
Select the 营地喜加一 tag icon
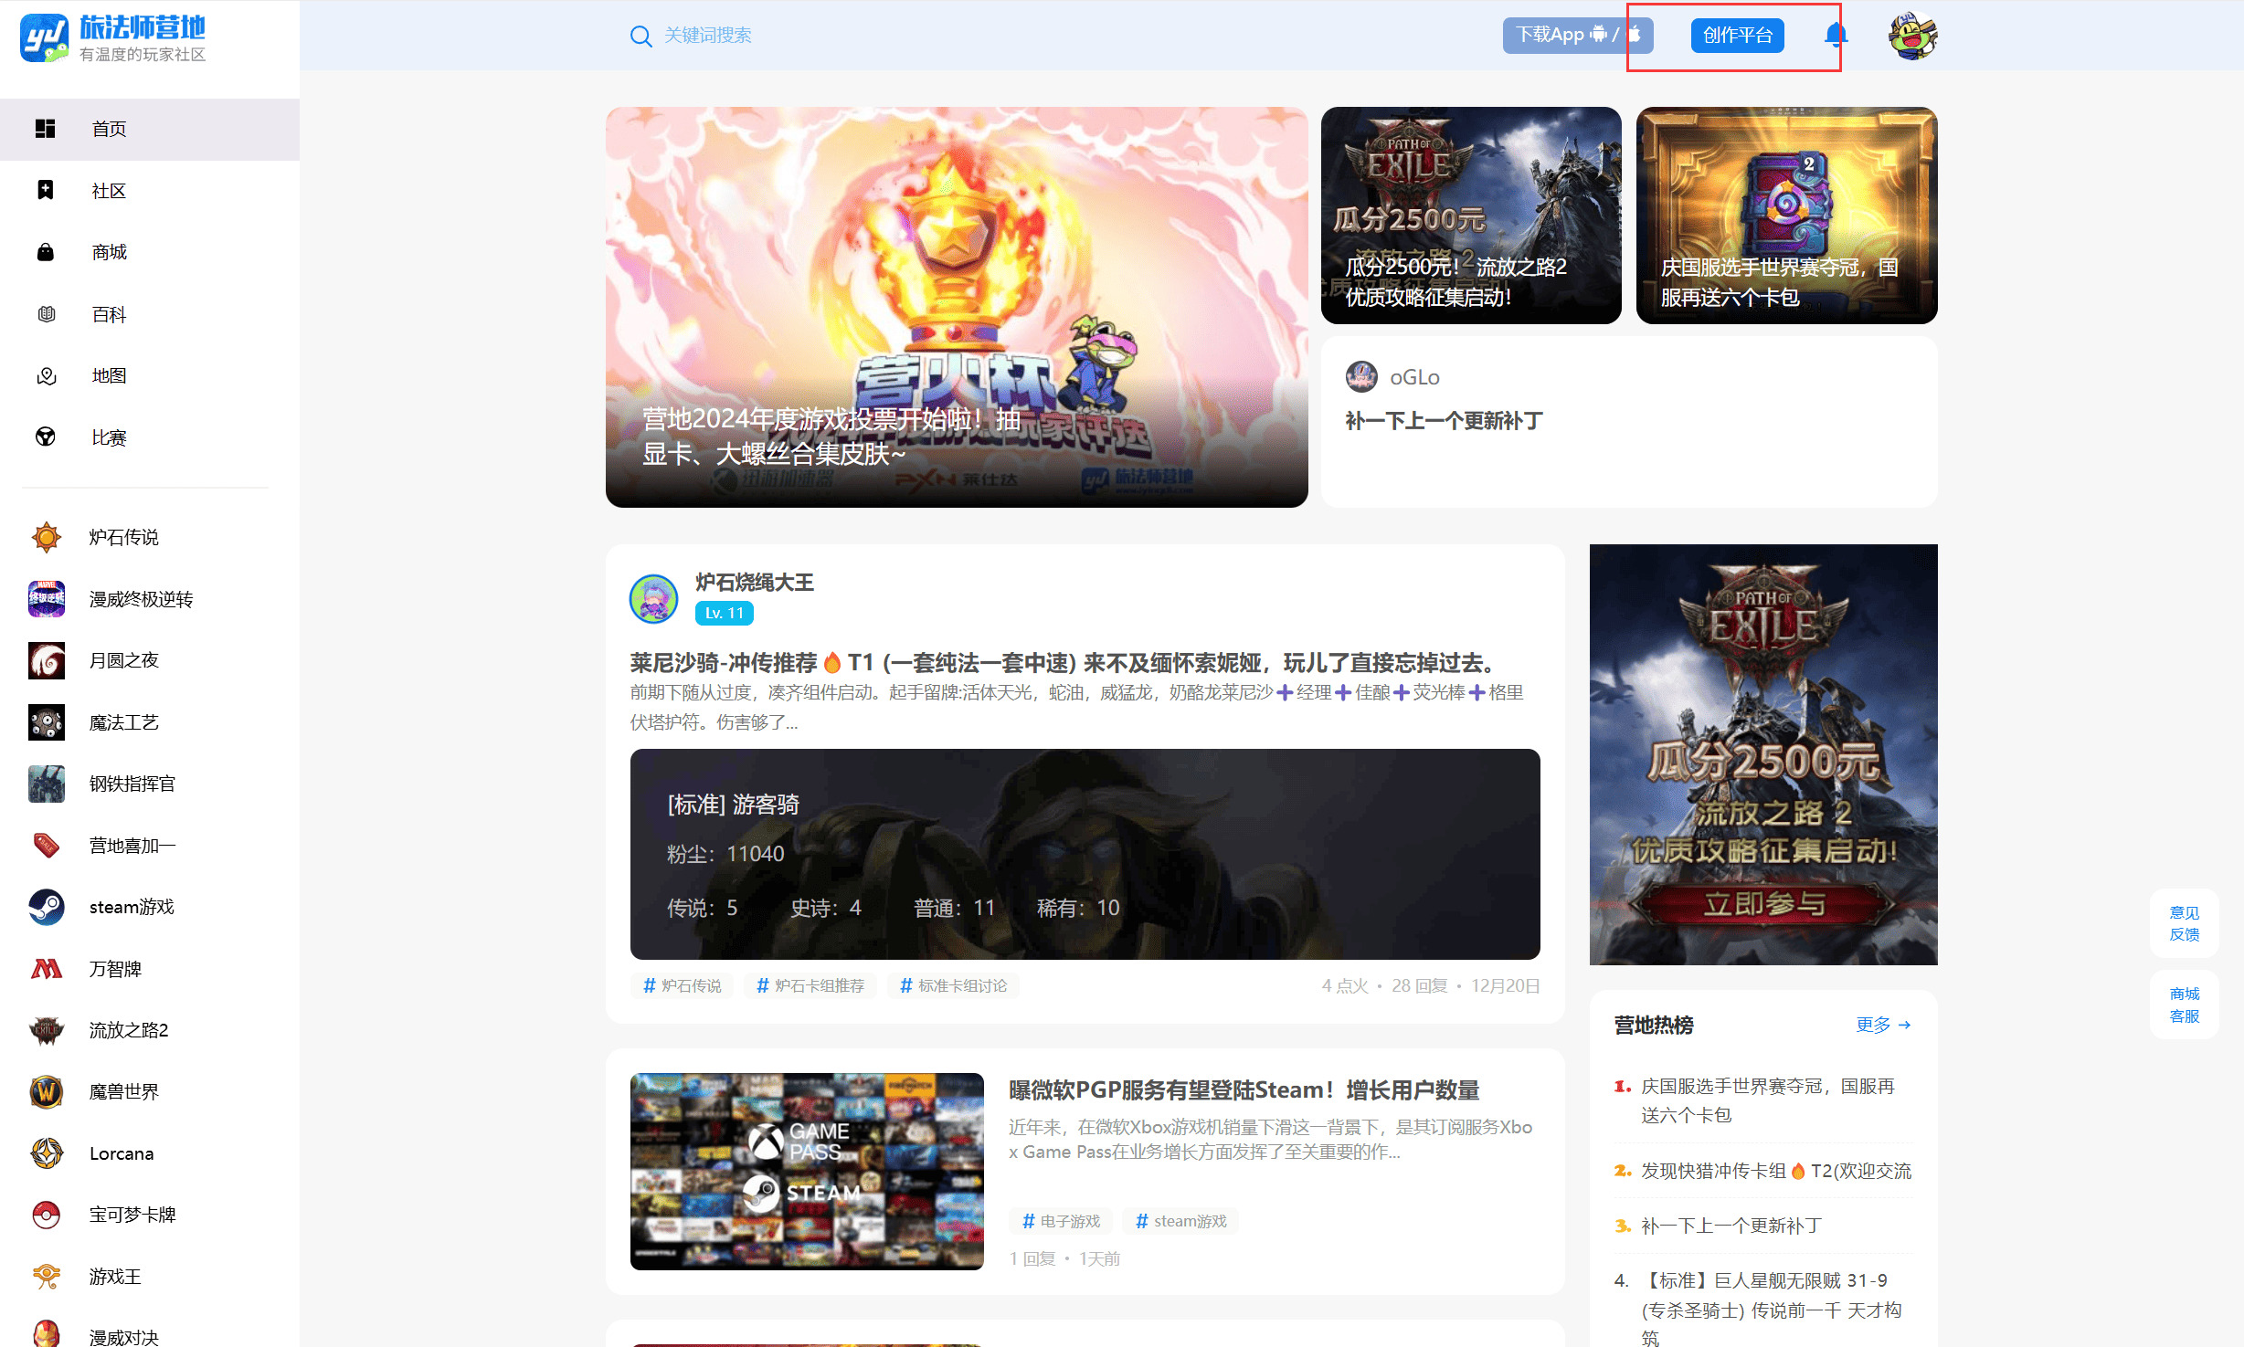[47, 846]
